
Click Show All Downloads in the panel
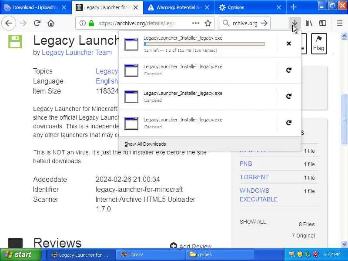point(145,144)
